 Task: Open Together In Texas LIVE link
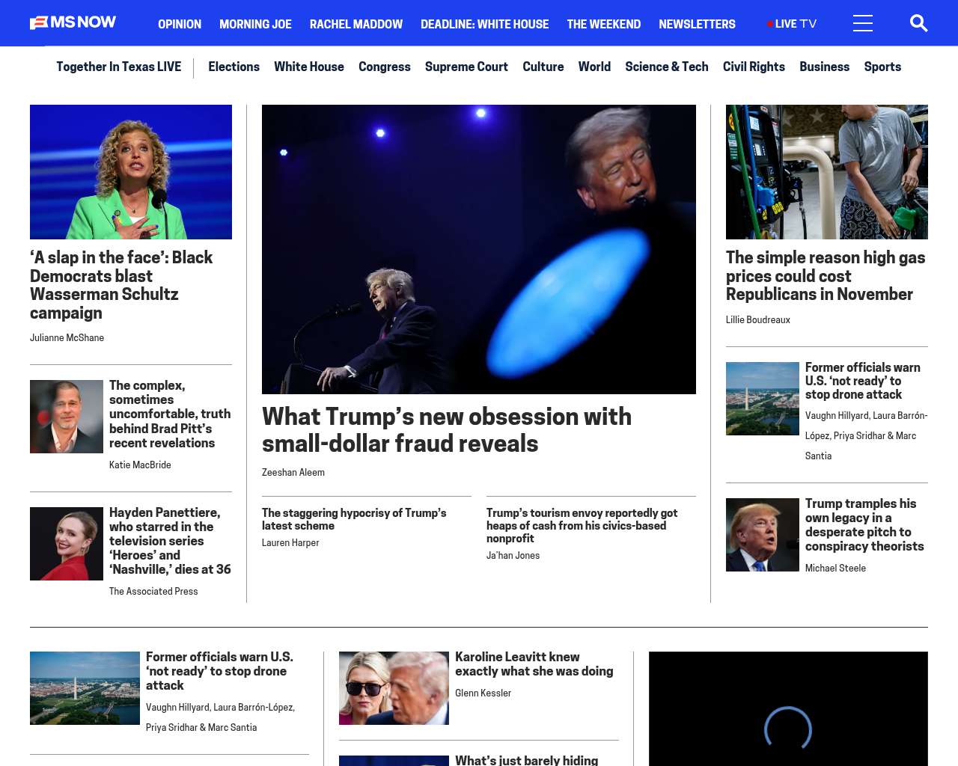[x=118, y=67]
